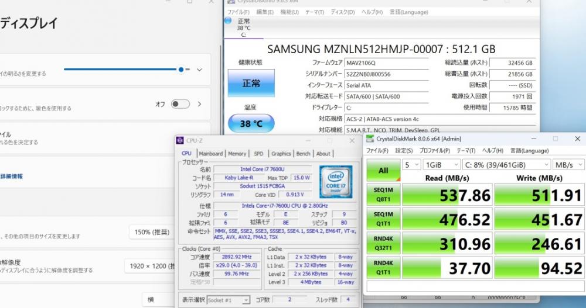Open ファイル(F) menu in CrystalDiskMark
The image size is (586, 308).
coord(377,151)
